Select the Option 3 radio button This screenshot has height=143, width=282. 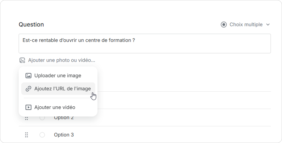pos(42,135)
